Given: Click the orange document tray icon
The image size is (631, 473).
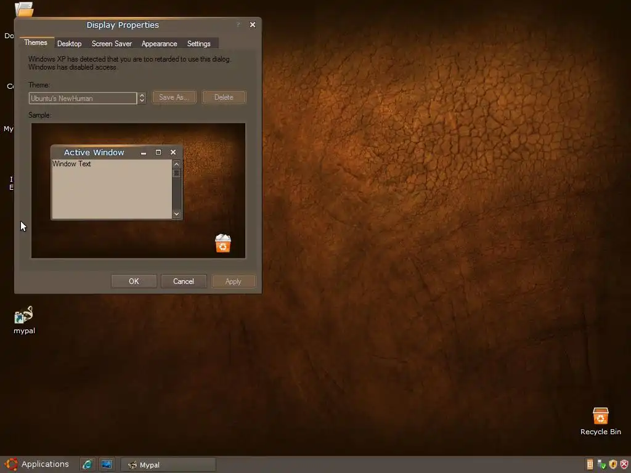Looking at the screenshot, I should click(x=590, y=464).
